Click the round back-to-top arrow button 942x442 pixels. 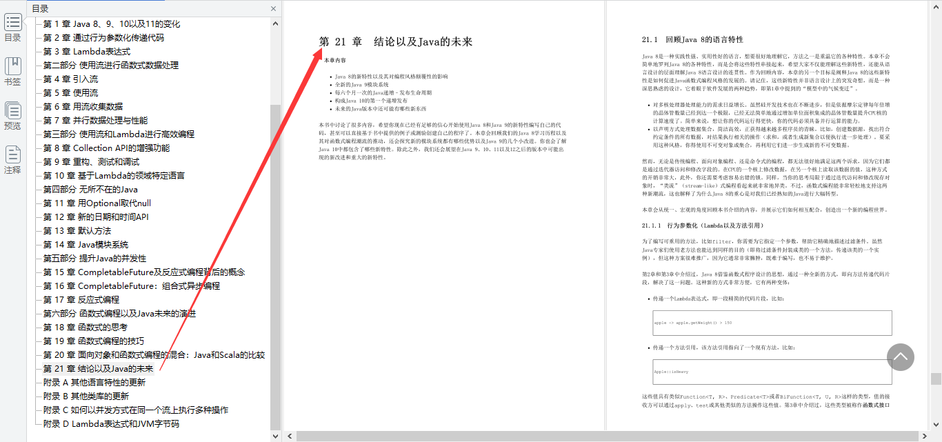tap(901, 357)
